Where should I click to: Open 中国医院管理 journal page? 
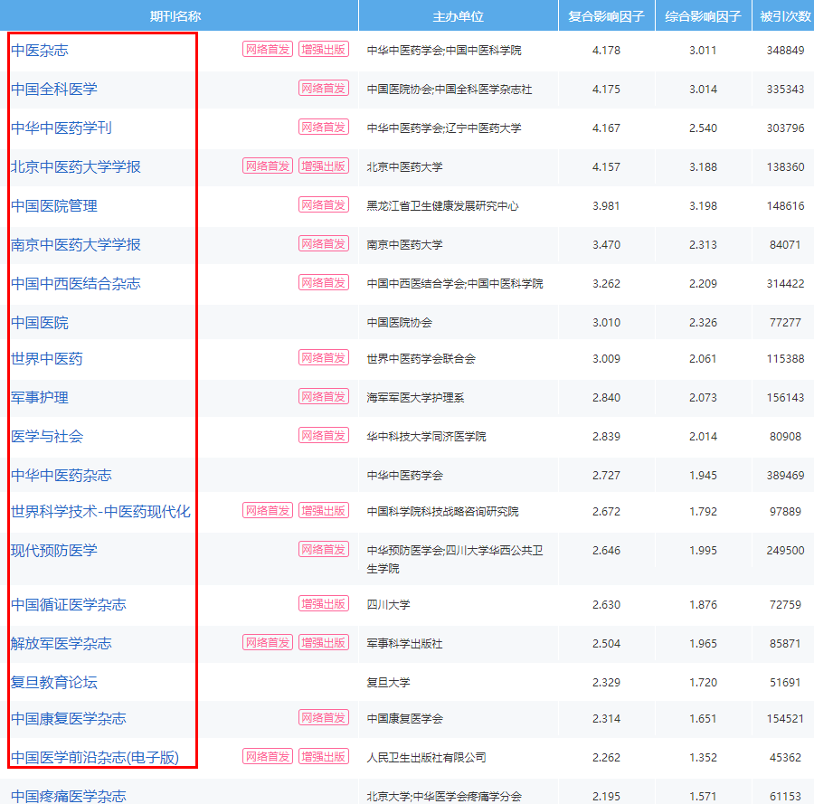[x=54, y=205]
